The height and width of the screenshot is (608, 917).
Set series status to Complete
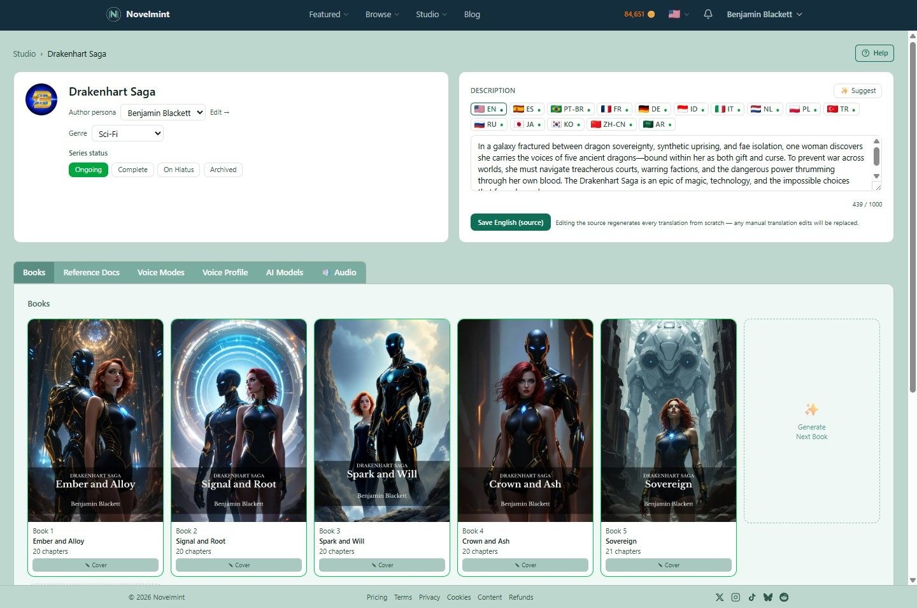tap(132, 170)
